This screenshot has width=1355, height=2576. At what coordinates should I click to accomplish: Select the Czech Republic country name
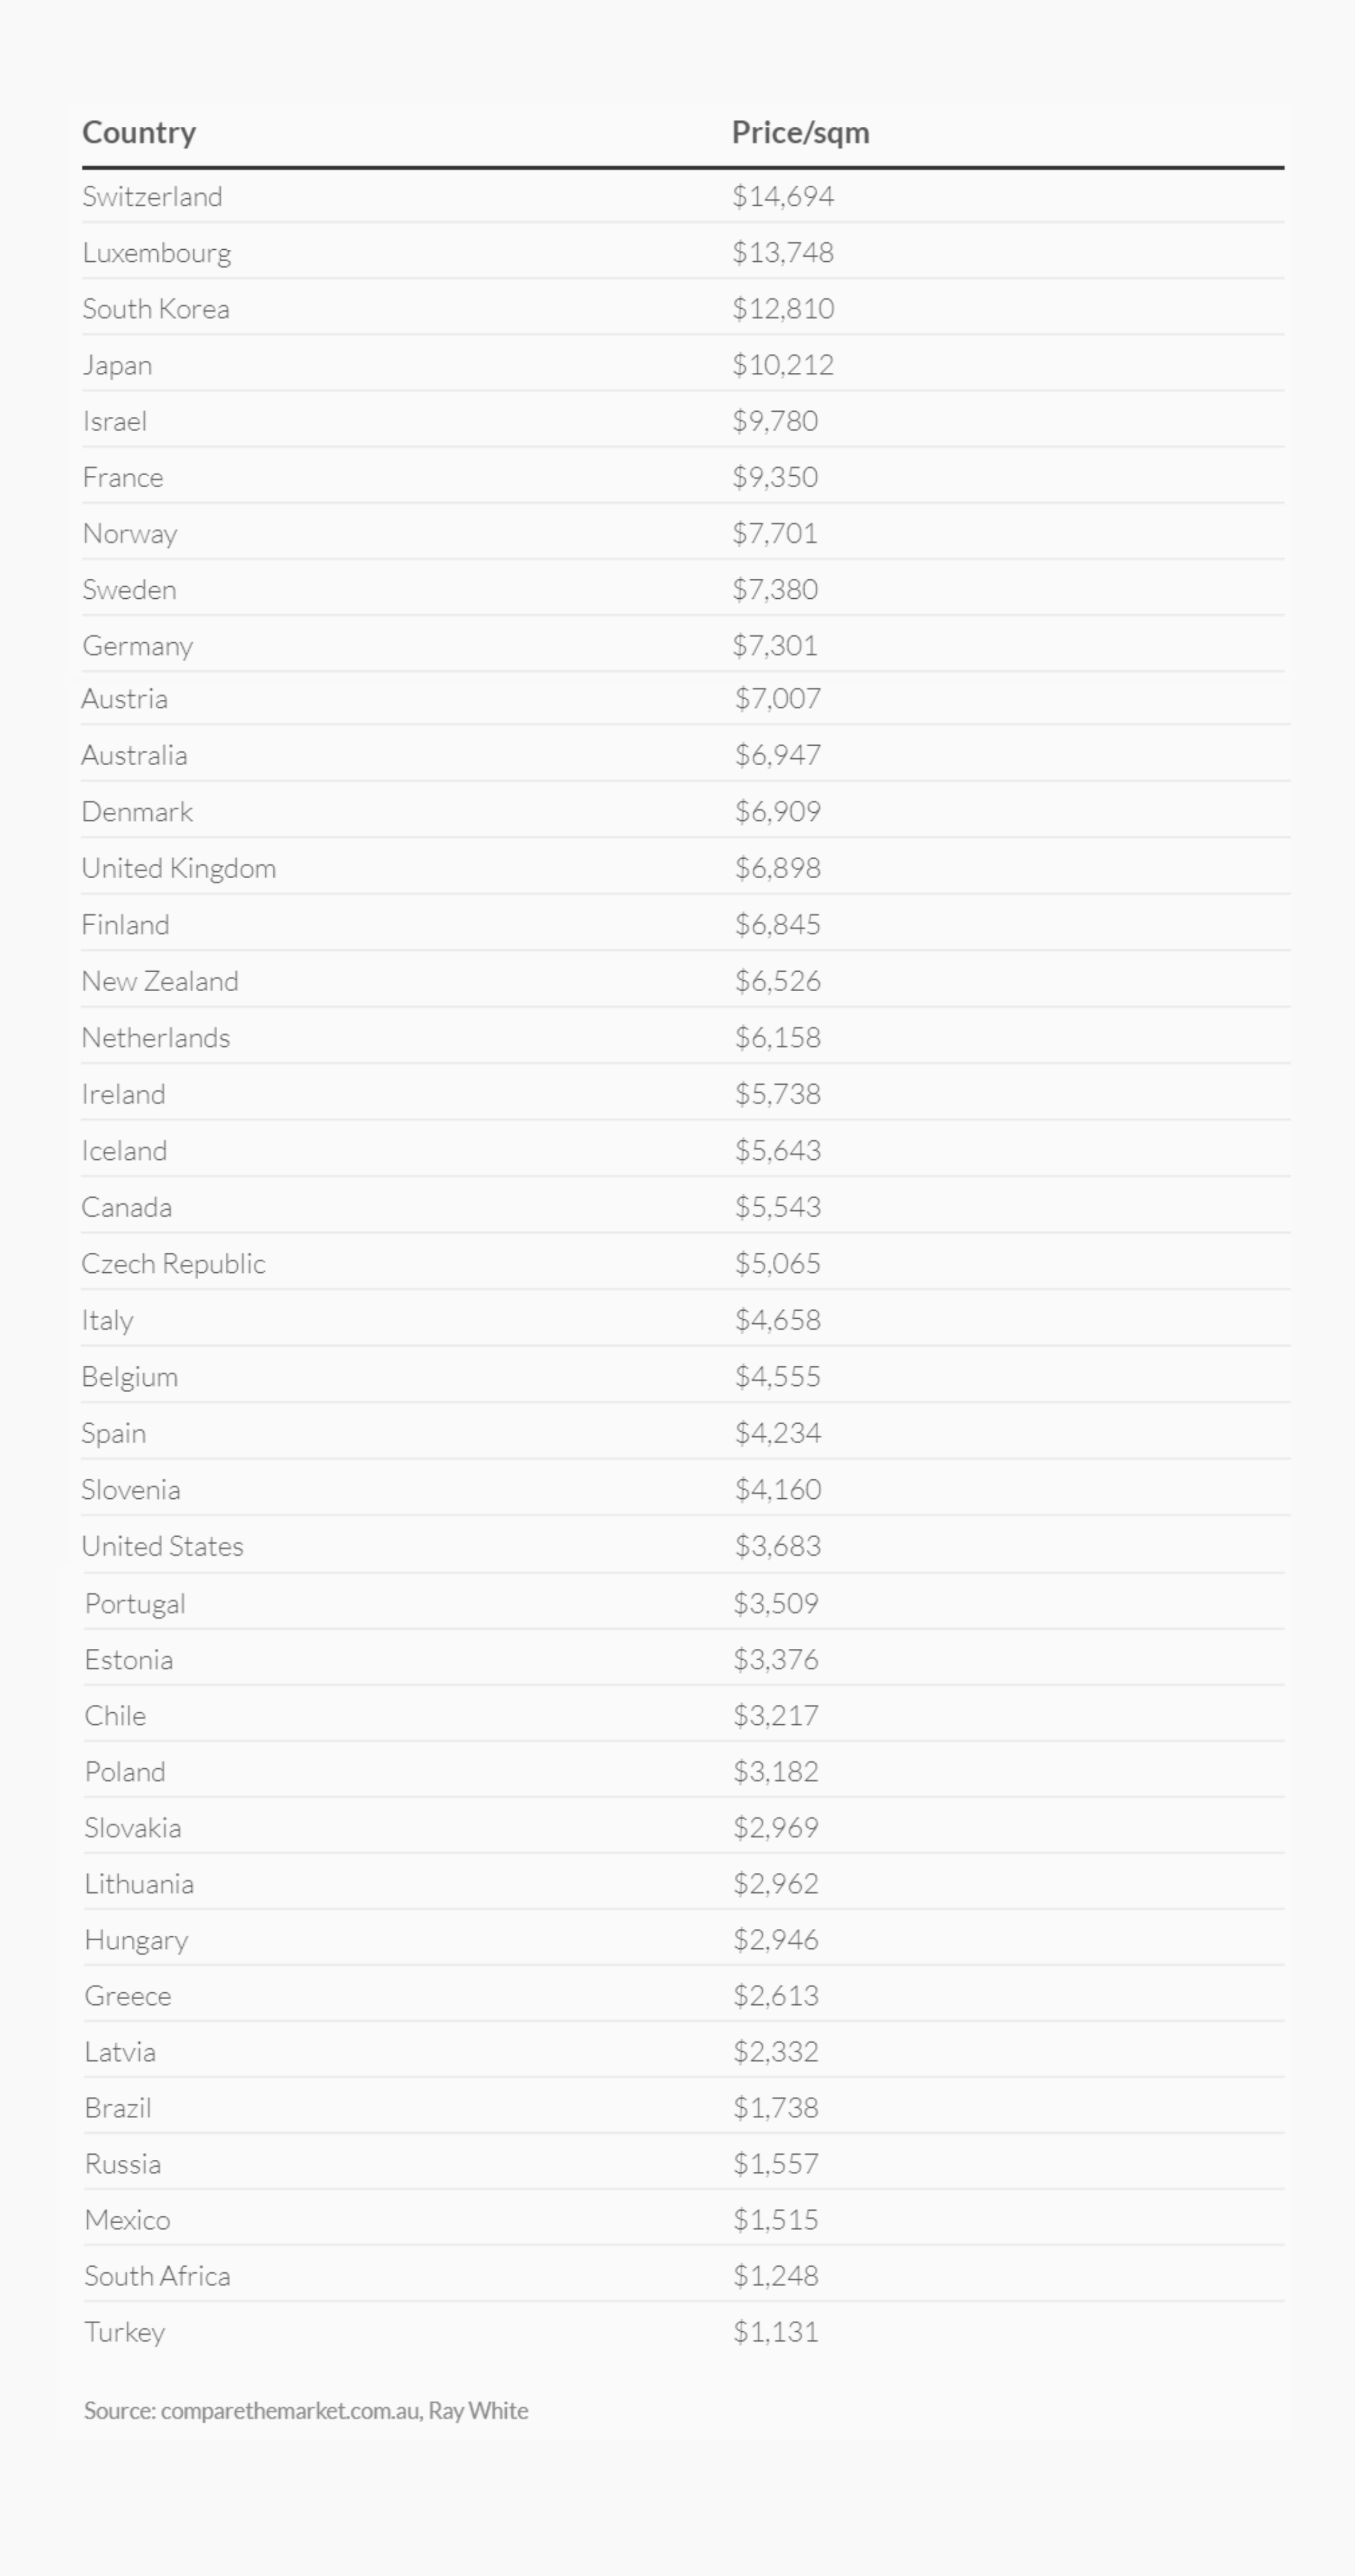pos(173,1264)
